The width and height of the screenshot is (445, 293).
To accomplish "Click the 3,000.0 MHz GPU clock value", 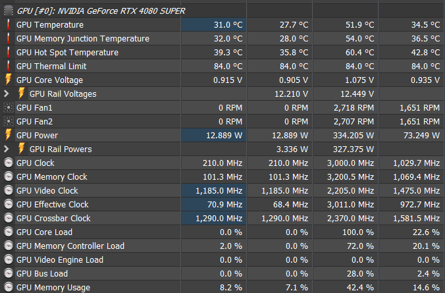I will [x=350, y=163].
